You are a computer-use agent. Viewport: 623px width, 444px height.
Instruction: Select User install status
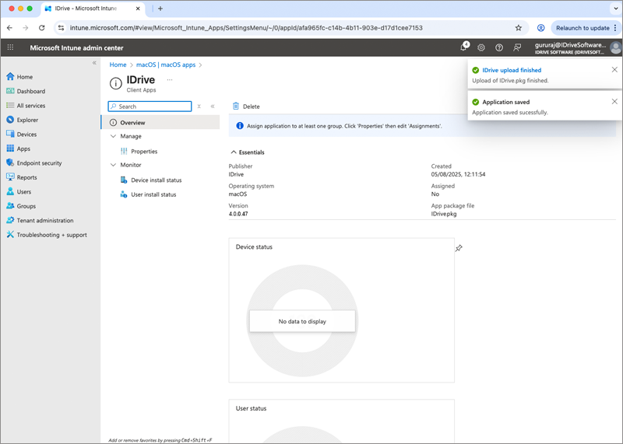153,194
